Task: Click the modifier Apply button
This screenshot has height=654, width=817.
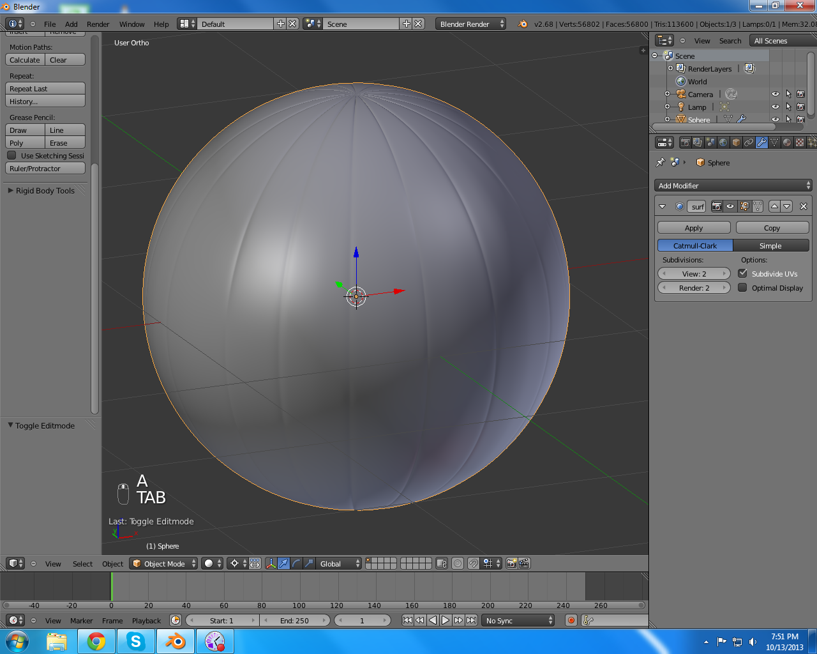Action: (694, 227)
